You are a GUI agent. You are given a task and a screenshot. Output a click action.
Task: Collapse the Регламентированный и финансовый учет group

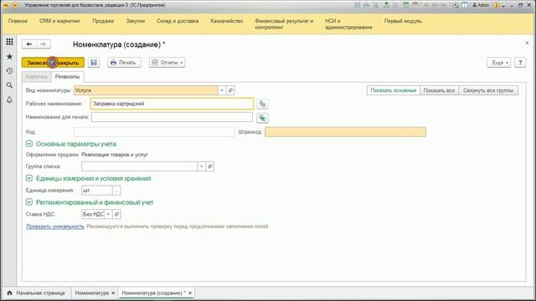(29, 202)
